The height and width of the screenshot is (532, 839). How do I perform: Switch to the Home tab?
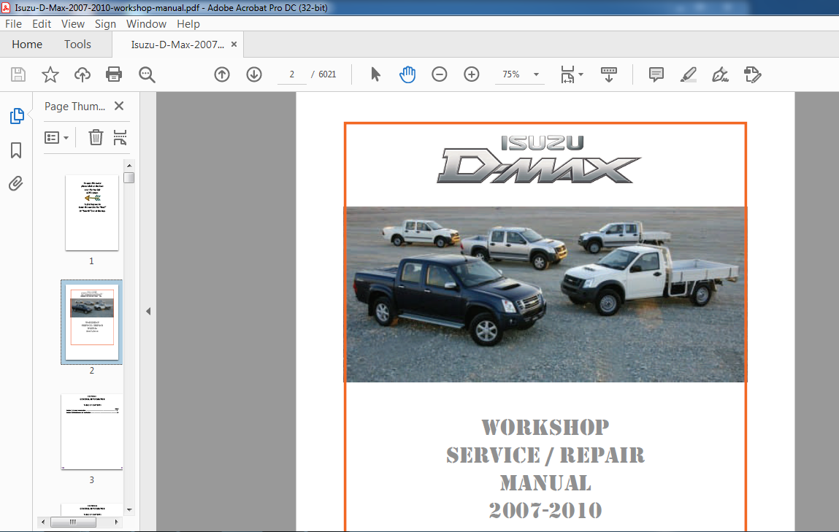pyautogui.click(x=27, y=45)
